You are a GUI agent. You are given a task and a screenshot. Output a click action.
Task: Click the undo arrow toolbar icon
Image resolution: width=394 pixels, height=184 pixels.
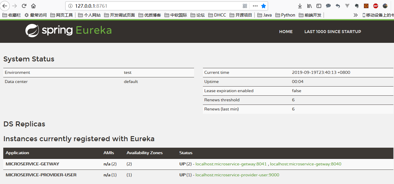click(338, 6)
